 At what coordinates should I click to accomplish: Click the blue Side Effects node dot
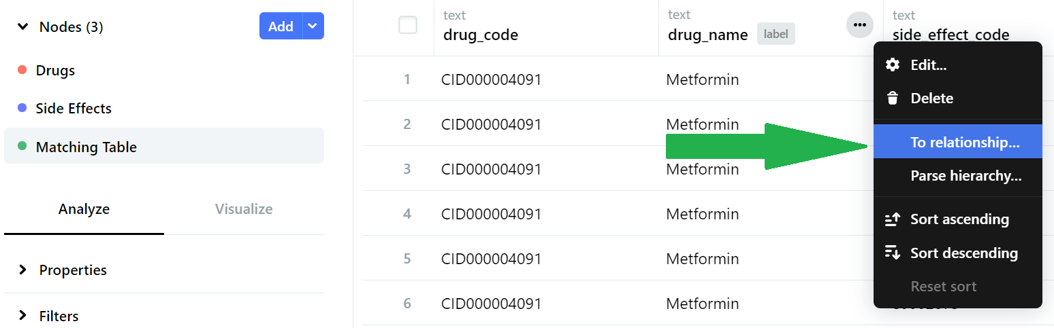(22, 108)
